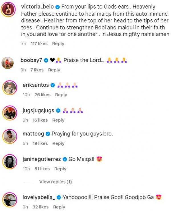Viewport: 171px width, 213px height.
Task: Click boobay7's avatar thumbnail
Action: (x=7, y=62)
